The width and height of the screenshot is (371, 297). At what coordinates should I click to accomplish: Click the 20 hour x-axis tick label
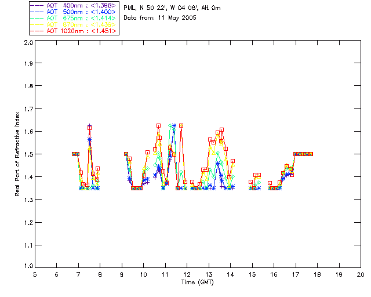click(361, 274)
